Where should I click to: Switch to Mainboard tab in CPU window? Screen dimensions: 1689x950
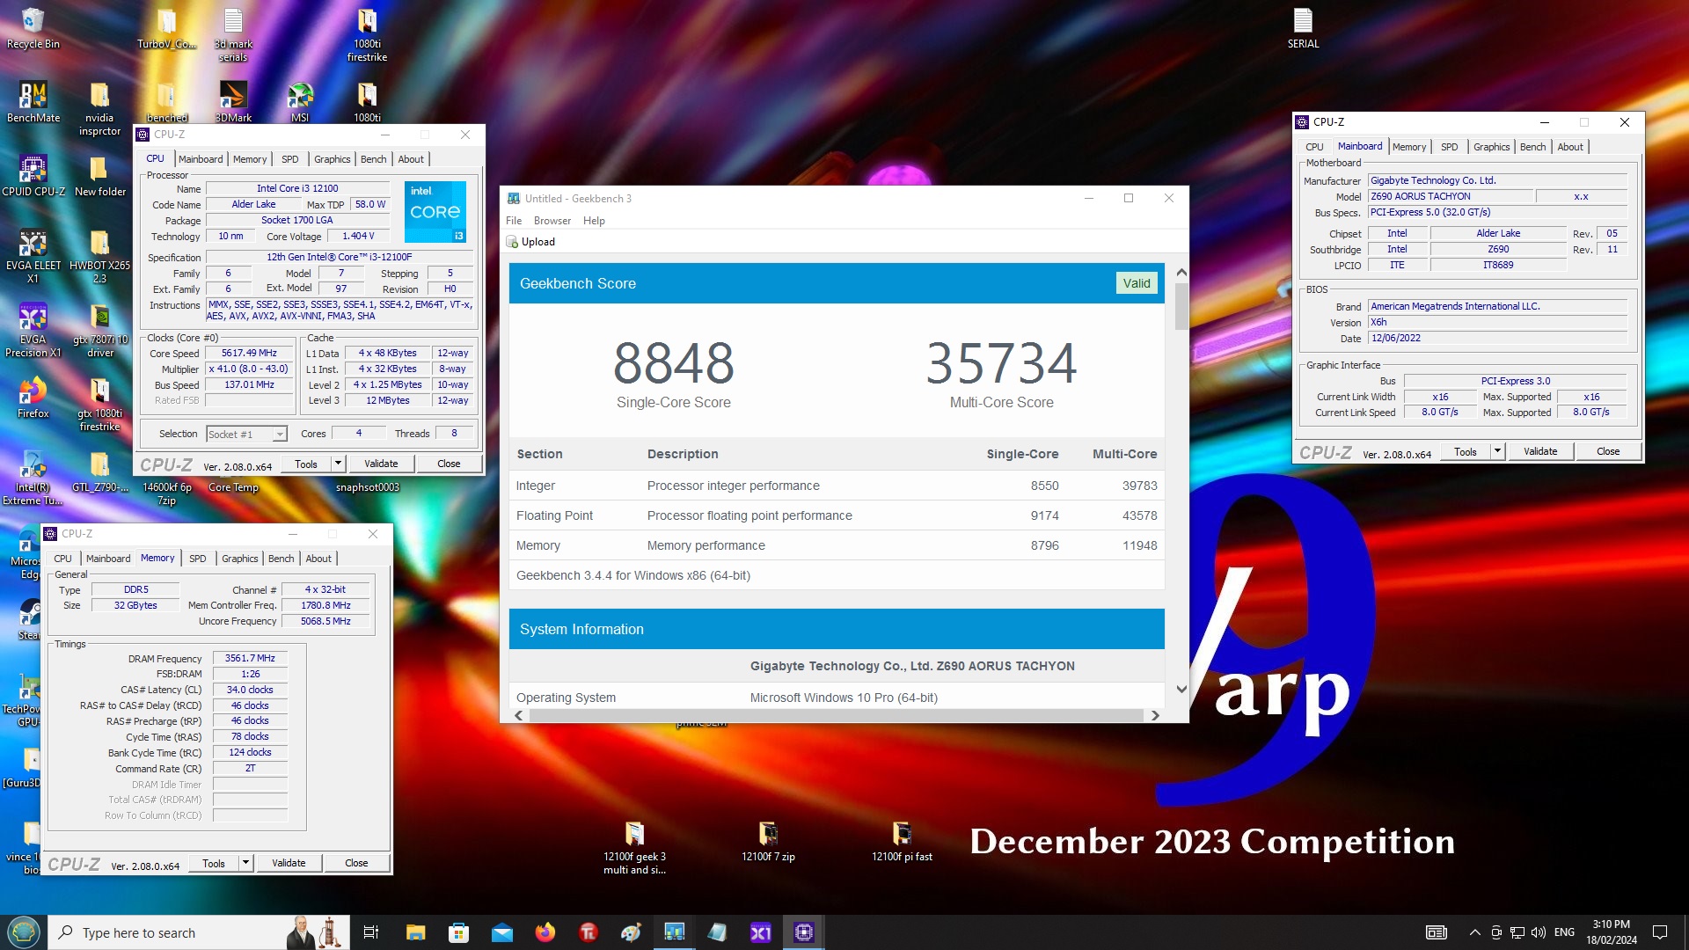[201, 159]
